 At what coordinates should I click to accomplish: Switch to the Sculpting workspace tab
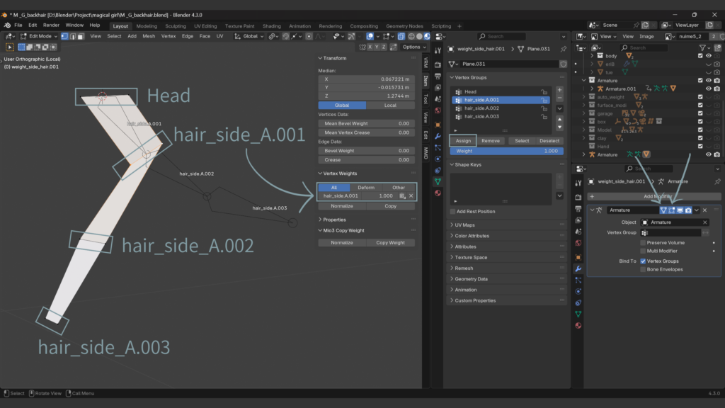coord(176,25)
